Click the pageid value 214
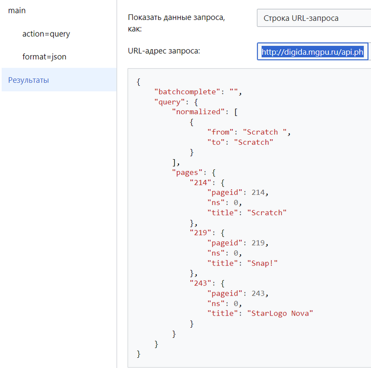The image size is (371, 368). (x=260, y=193)
